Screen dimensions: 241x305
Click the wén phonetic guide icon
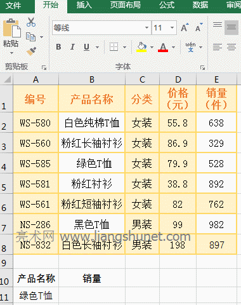[x=190, y=47]
